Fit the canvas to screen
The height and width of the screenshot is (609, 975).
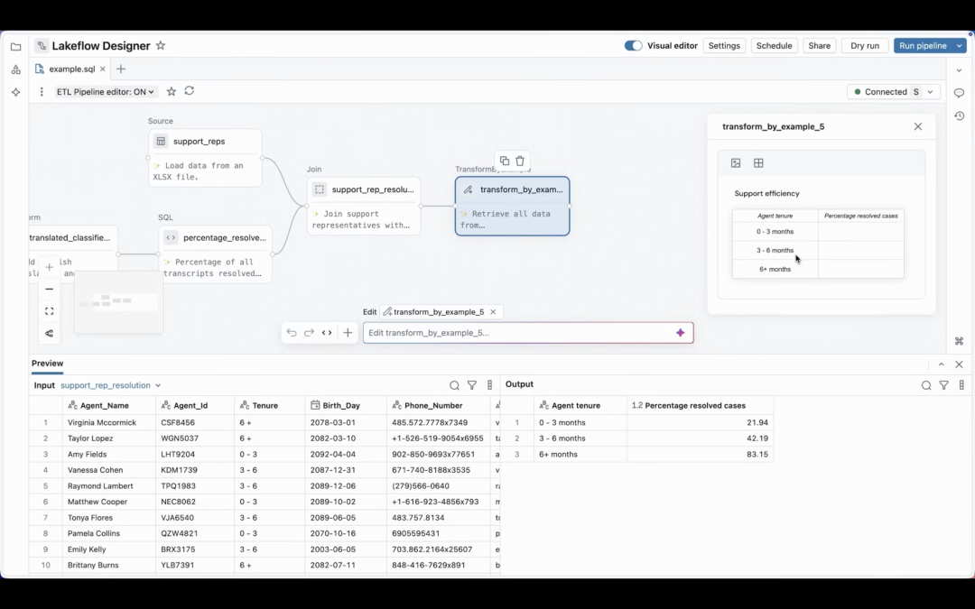tap(49, 311)
